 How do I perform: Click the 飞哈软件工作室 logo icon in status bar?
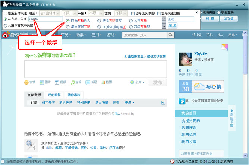[x=172, y=161]
